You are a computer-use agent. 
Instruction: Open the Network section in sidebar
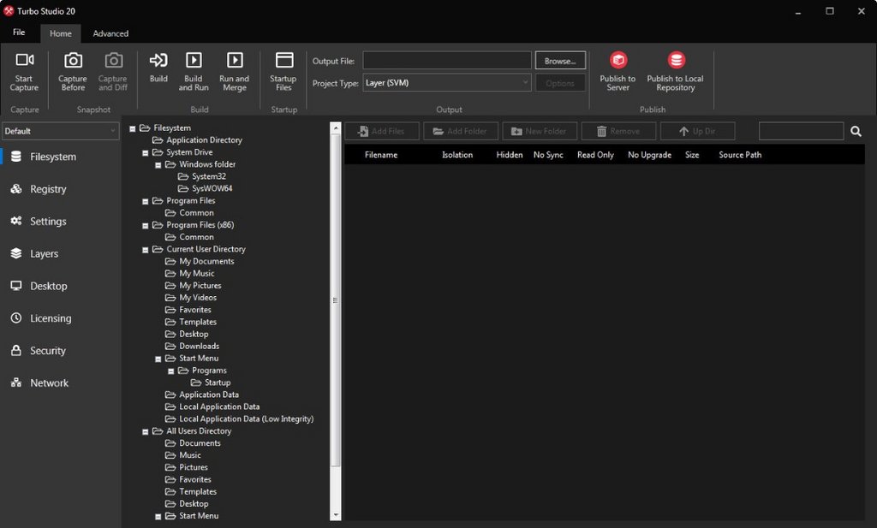pos(61,383)
